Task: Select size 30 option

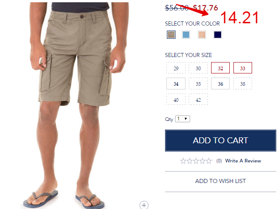Action: coord(198,68)
